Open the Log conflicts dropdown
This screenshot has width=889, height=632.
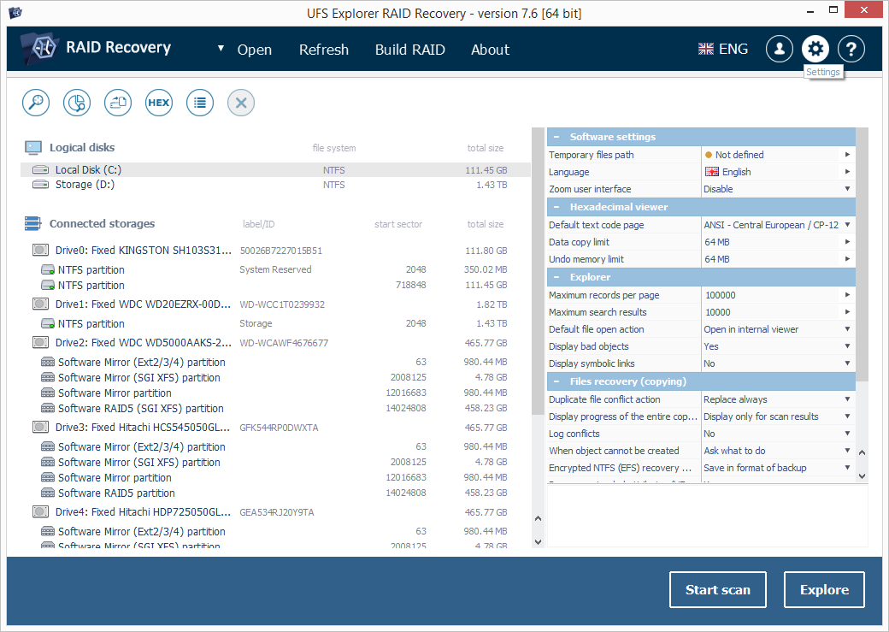[848, 434]
